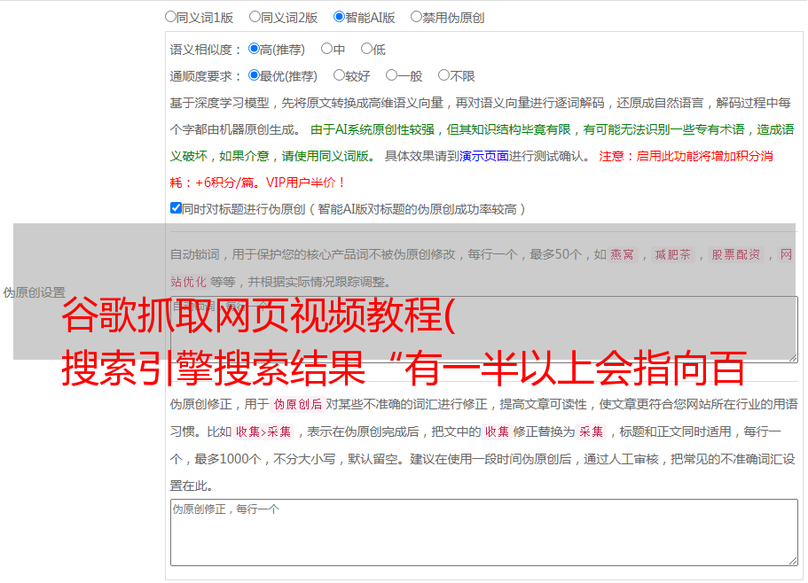808x583 pixels.
Task: Set 语义相似度 to 高(推荐)
Action: pos(255,49)
